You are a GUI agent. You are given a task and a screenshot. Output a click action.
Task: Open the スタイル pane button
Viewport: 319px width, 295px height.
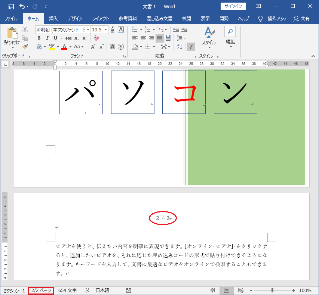[209, 37]
